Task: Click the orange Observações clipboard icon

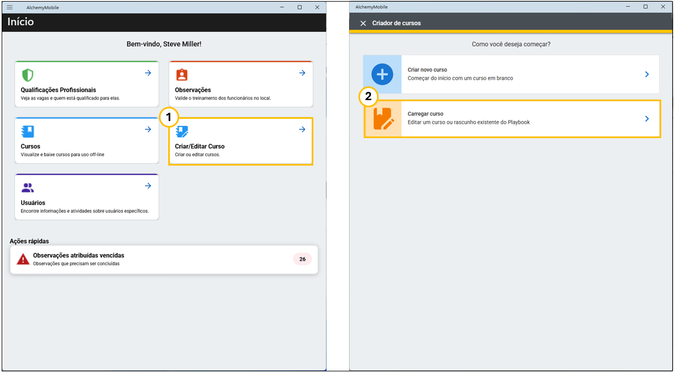Action: pyautogui.click(x=181, y=75)
